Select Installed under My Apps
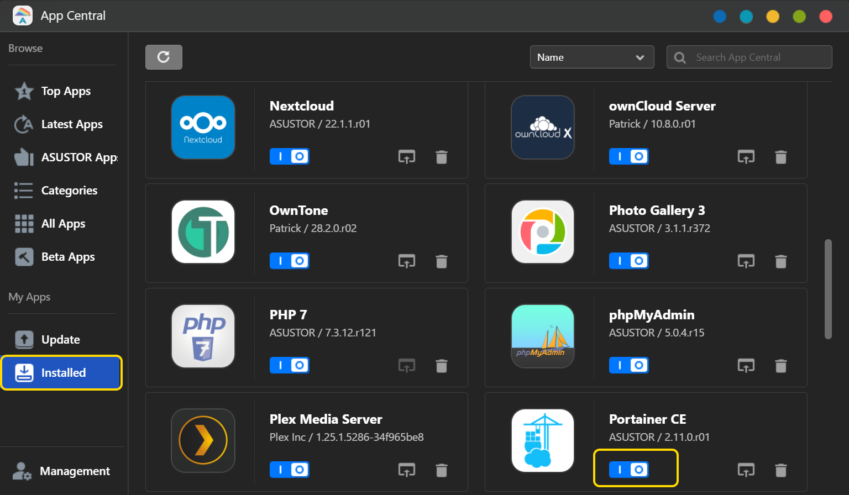 coord(61,373)
